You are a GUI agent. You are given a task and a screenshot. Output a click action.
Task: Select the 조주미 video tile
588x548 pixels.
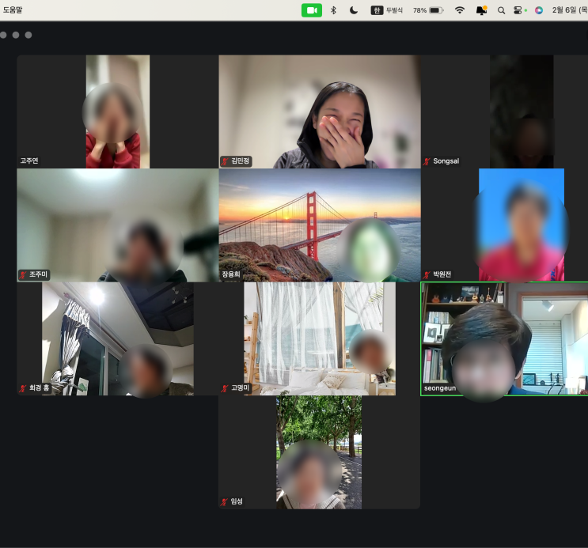117,225
